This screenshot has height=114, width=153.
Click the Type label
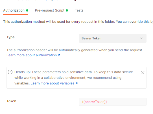(x=10, y=37)
